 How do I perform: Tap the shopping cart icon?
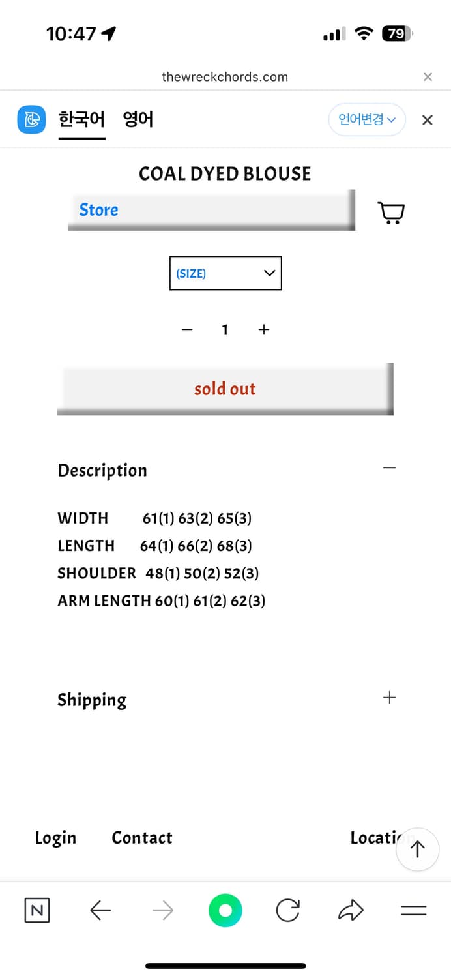pyautogui.click(x=391, y=213)
